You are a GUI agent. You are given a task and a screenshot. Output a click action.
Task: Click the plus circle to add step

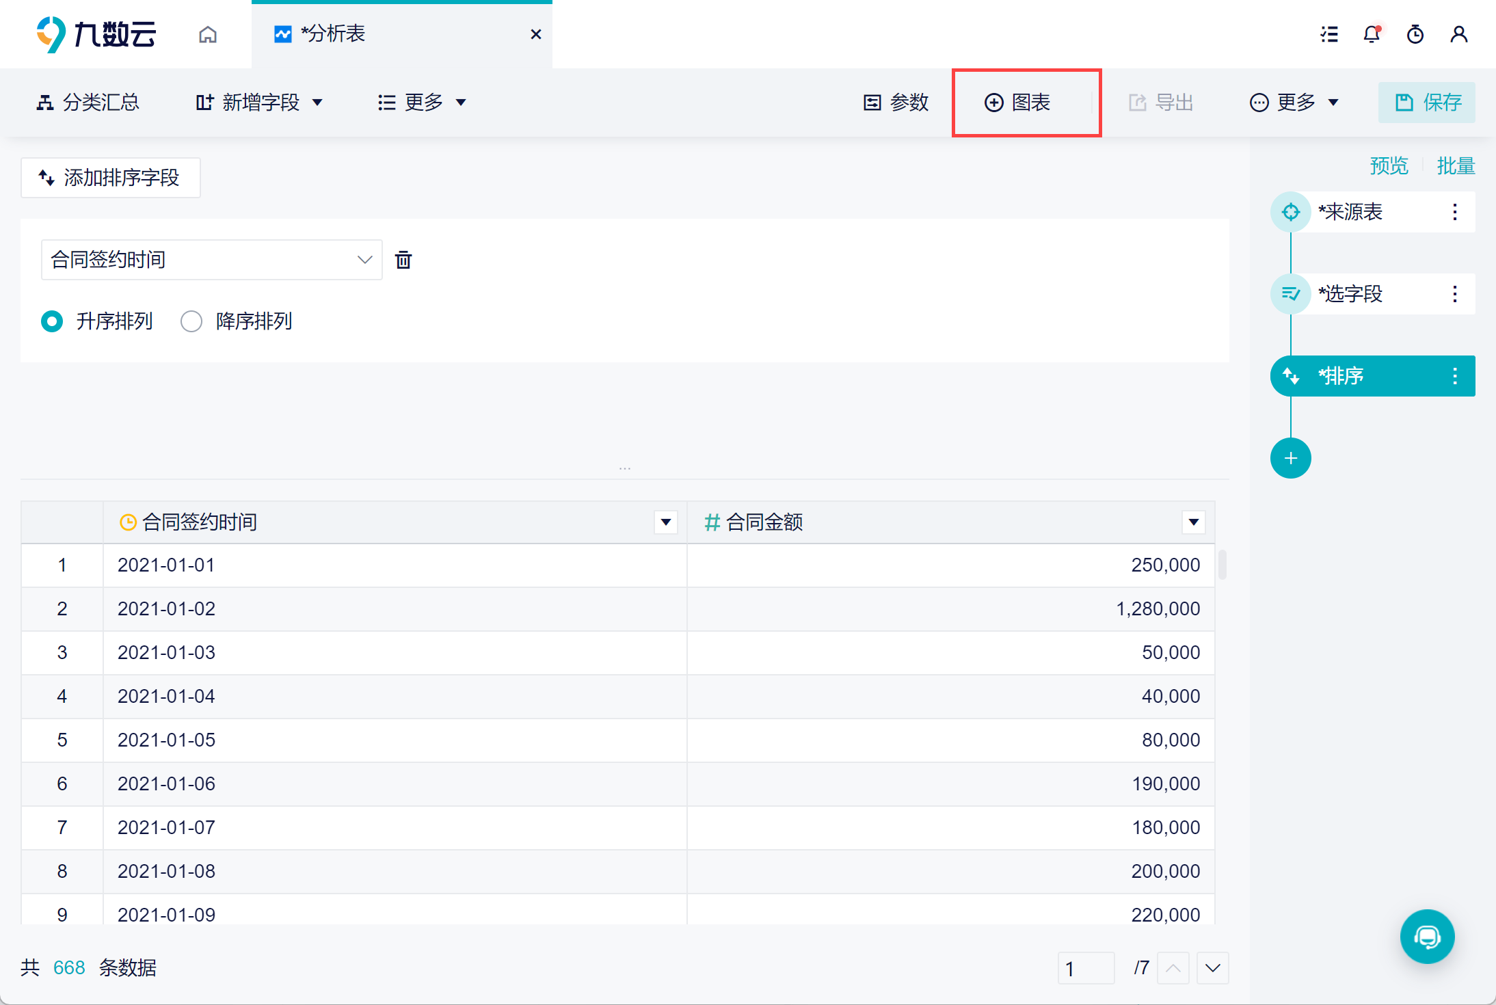(x=1290, y=458)
